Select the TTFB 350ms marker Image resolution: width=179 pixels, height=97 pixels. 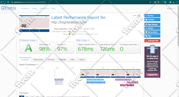click(x=59, y=80)
